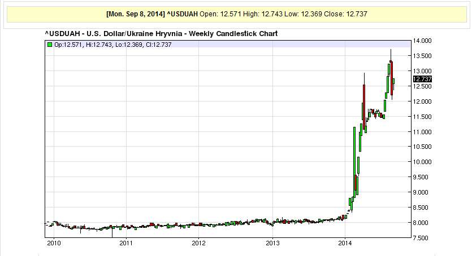Screen dimensions: 472x256
Task: Click the 2012 date axis label
Action: pos(198,244)
